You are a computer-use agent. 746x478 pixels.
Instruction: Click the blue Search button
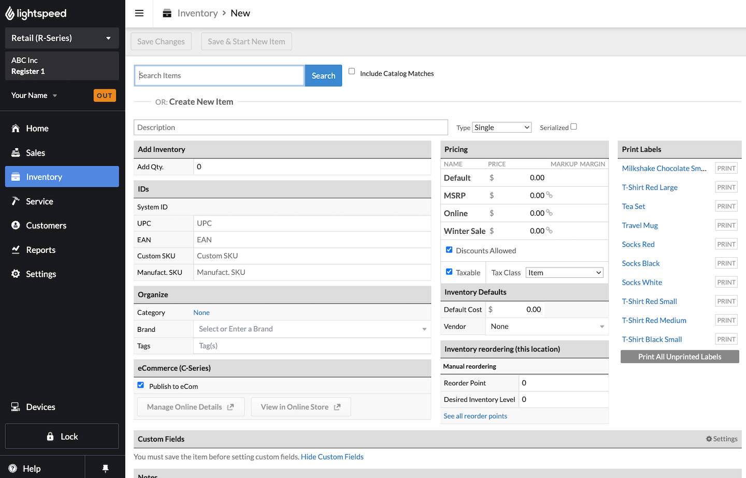point(323,76)
